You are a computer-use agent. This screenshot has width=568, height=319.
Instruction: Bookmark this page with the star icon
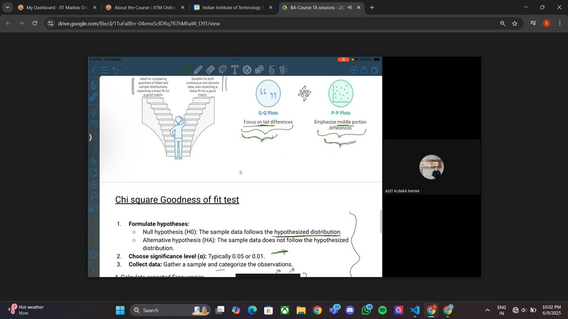point(515,23)
